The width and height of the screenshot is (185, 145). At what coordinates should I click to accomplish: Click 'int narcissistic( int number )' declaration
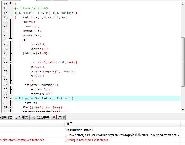pyautogui.click(x=46, y=13)
